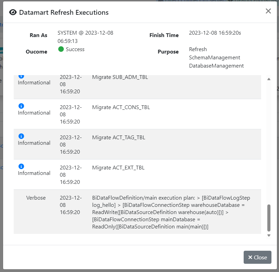Click the log list scrollbar thumb
Image resolution: width=279 pixels, height=272 pixels.
[x=269, y=218]
